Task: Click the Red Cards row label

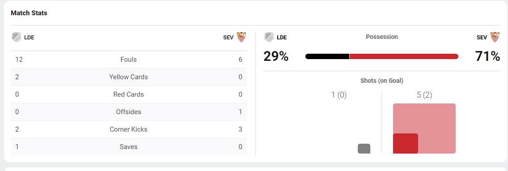Action: [x=129, y=94]
